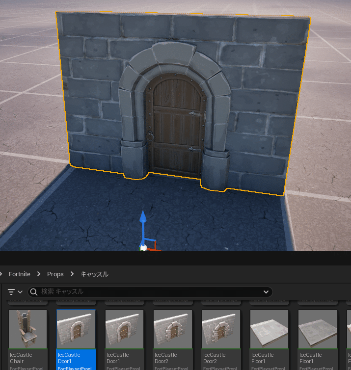Go to the Props breadcrumb folder

pos(55,274)
